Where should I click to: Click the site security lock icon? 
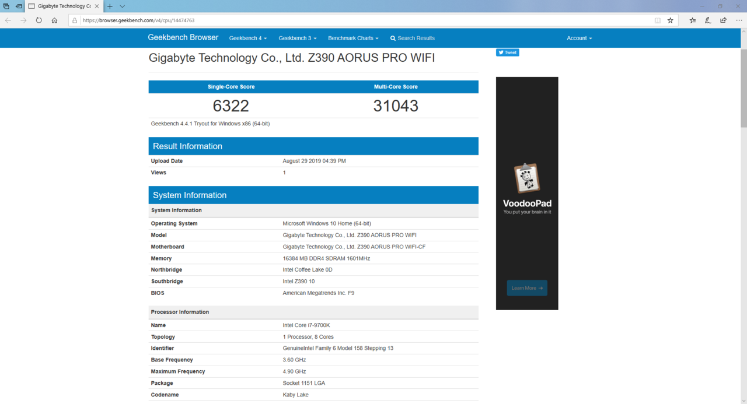pyautogui.click(x=75, y=20)
